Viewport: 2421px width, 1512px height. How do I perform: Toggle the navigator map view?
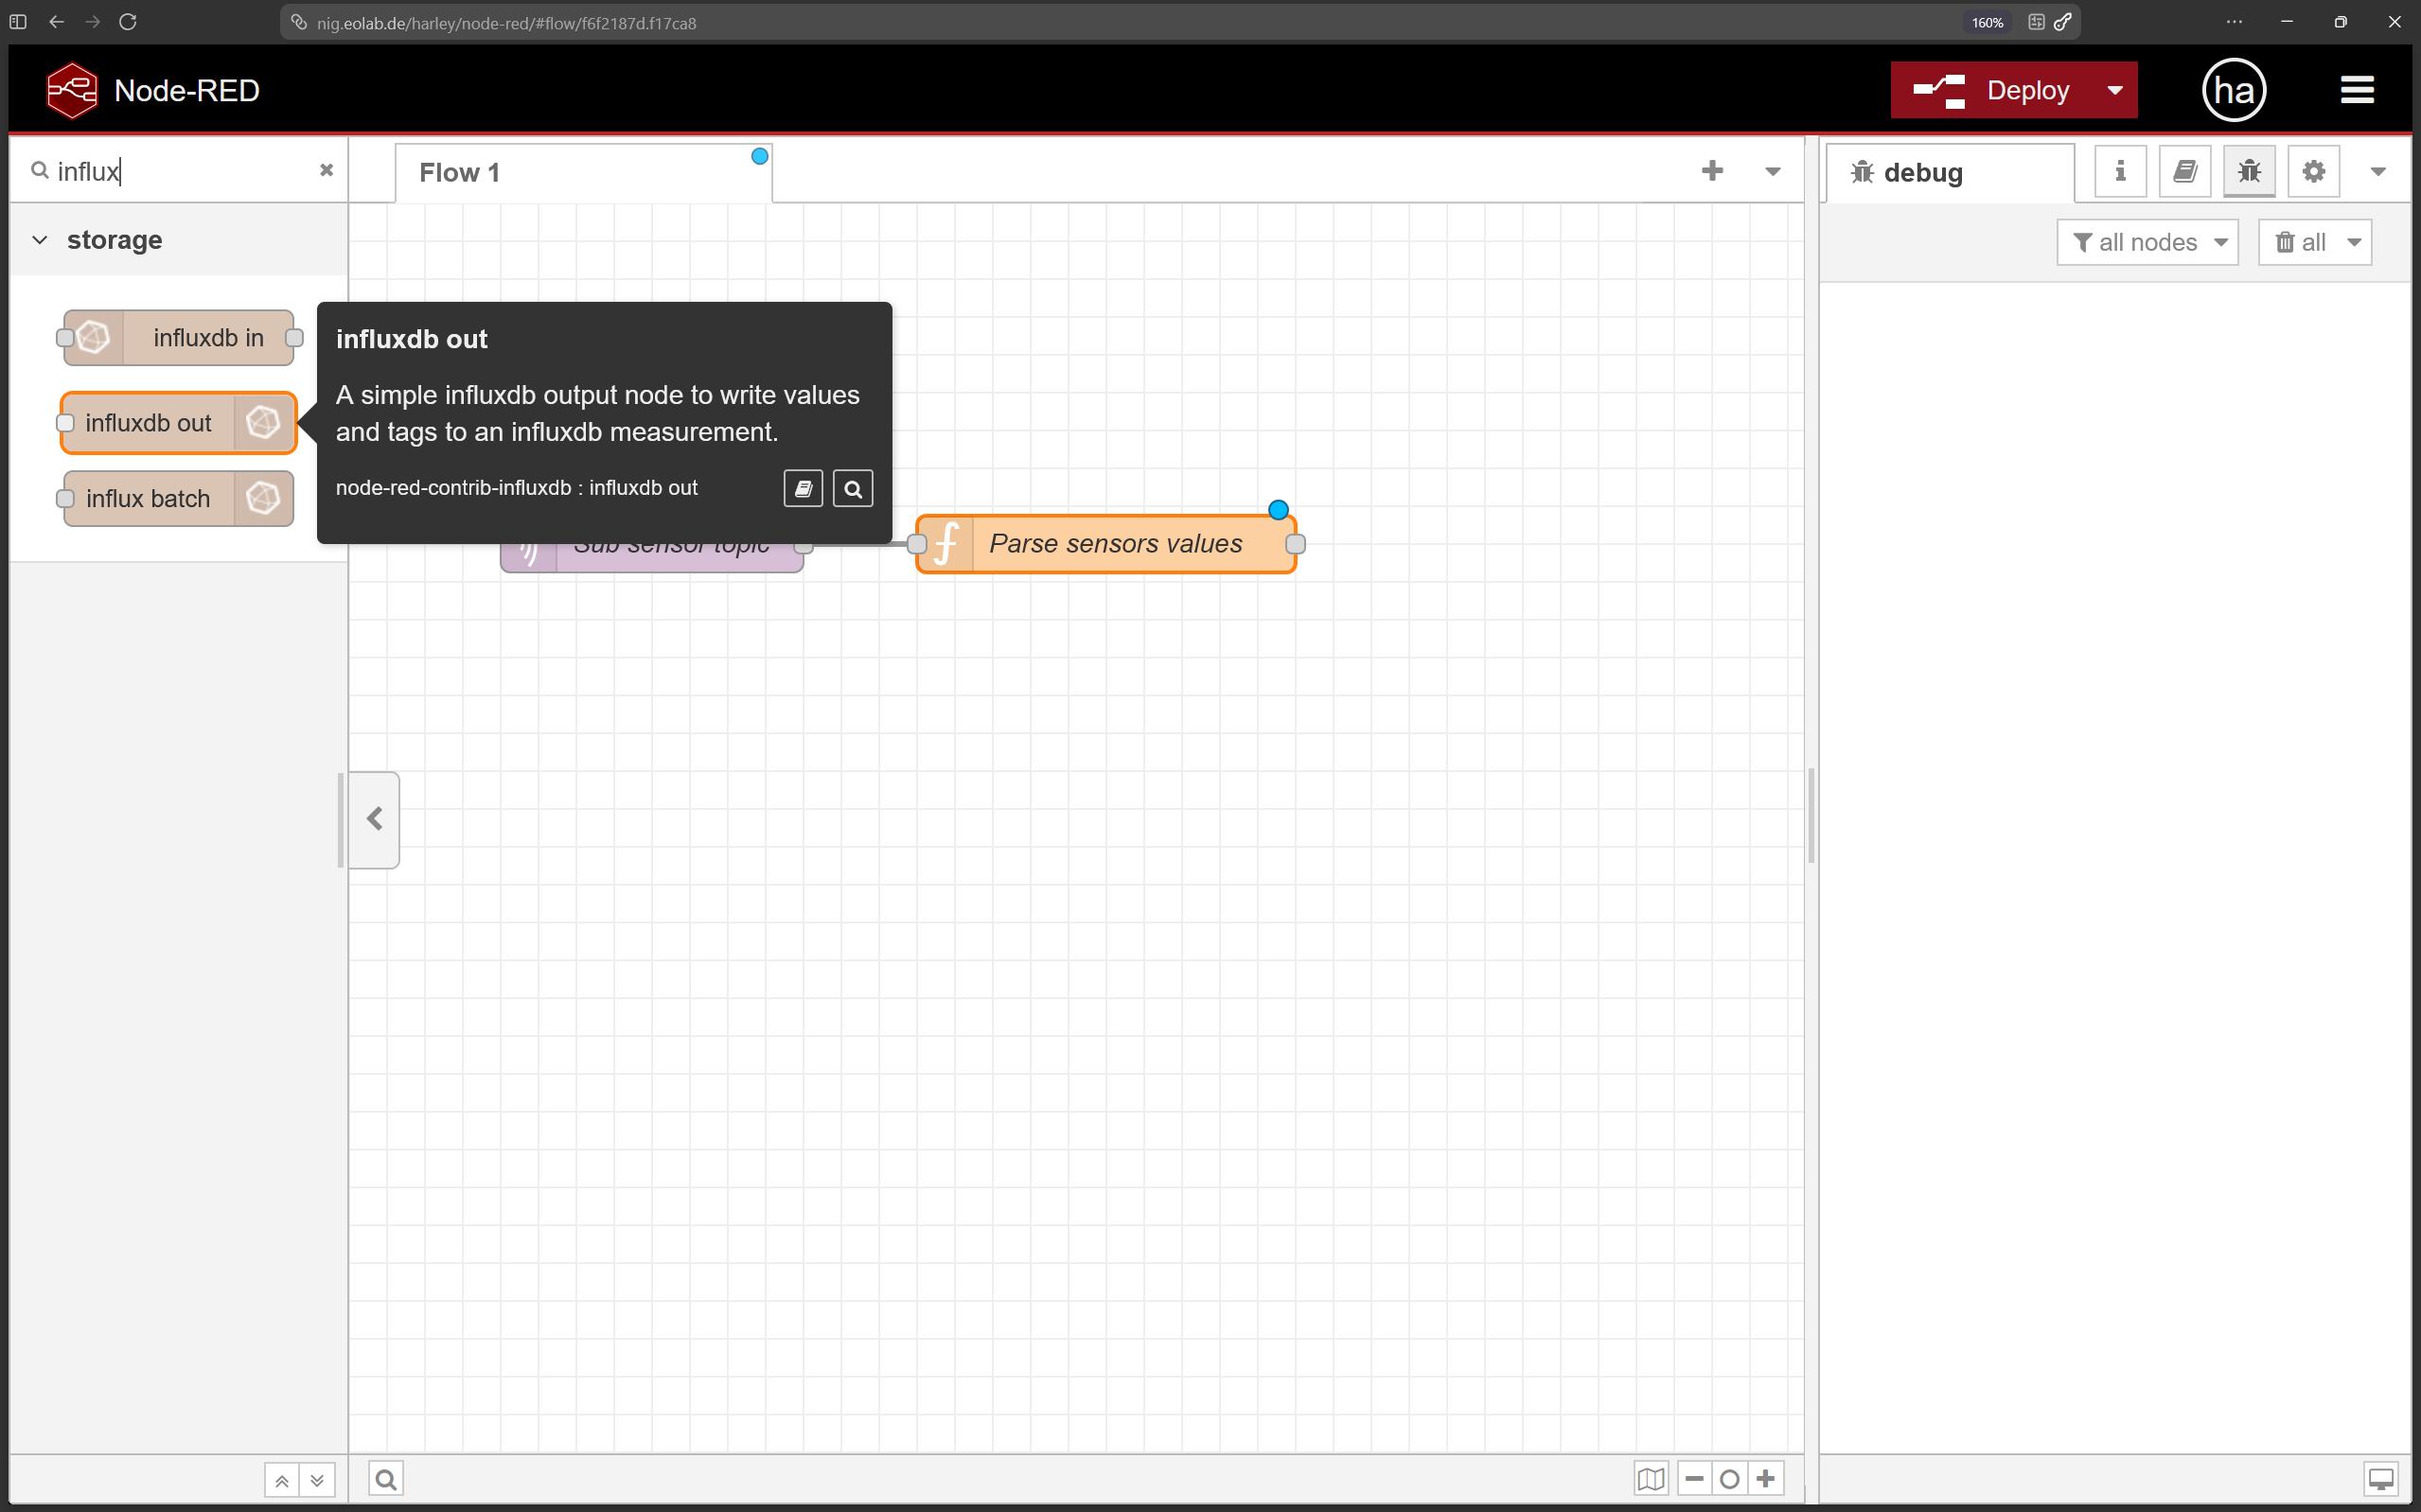click(x=1651, y=1479)
